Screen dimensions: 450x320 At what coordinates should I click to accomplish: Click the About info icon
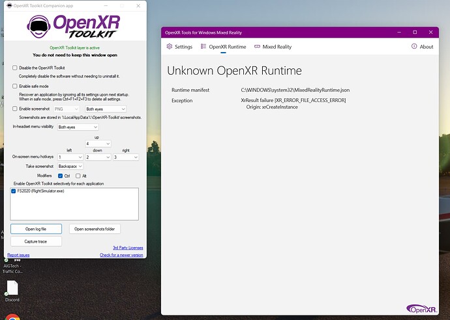[414, 46]
